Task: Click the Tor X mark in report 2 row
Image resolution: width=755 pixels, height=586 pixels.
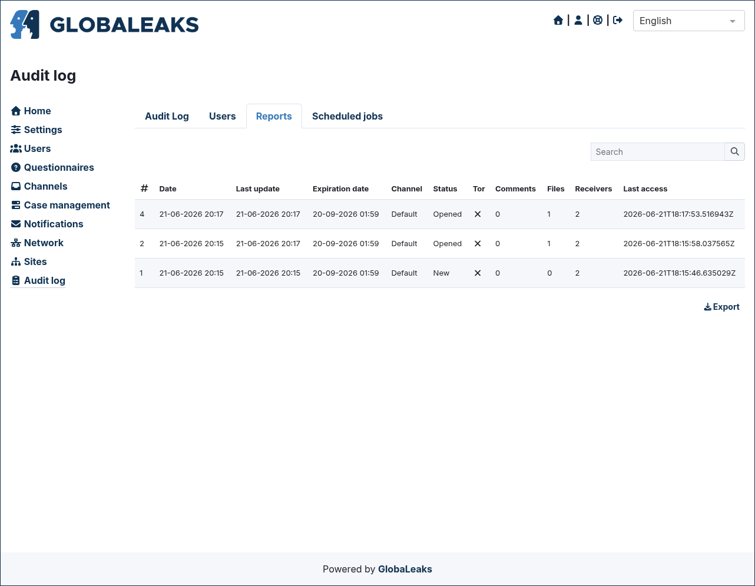Action: pos(478,244)
